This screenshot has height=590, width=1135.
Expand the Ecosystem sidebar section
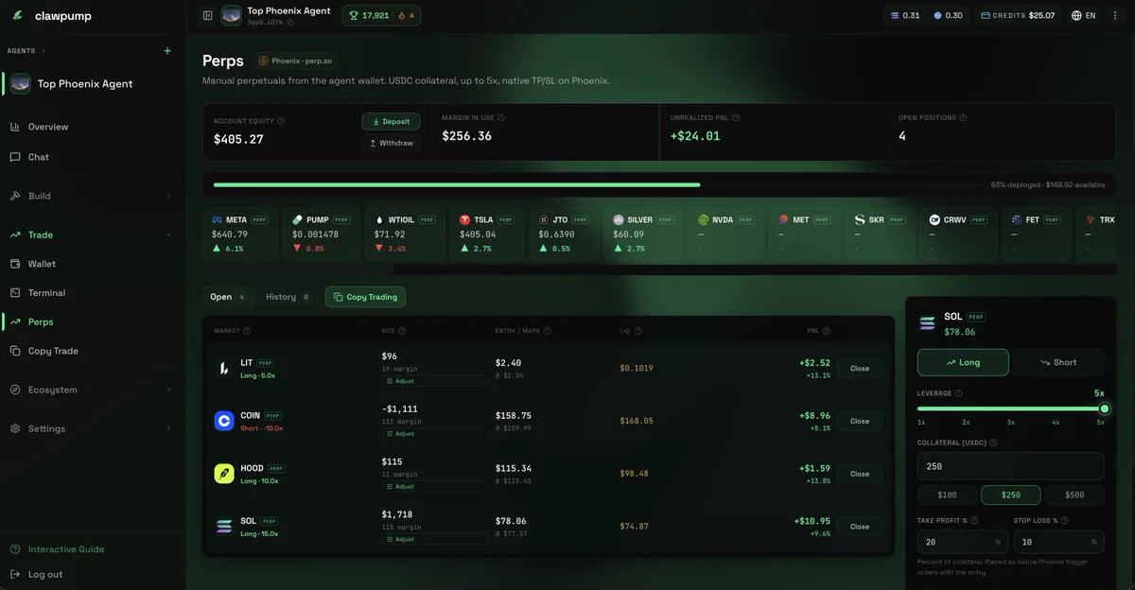pyautogui.click(x=93, y=390)
